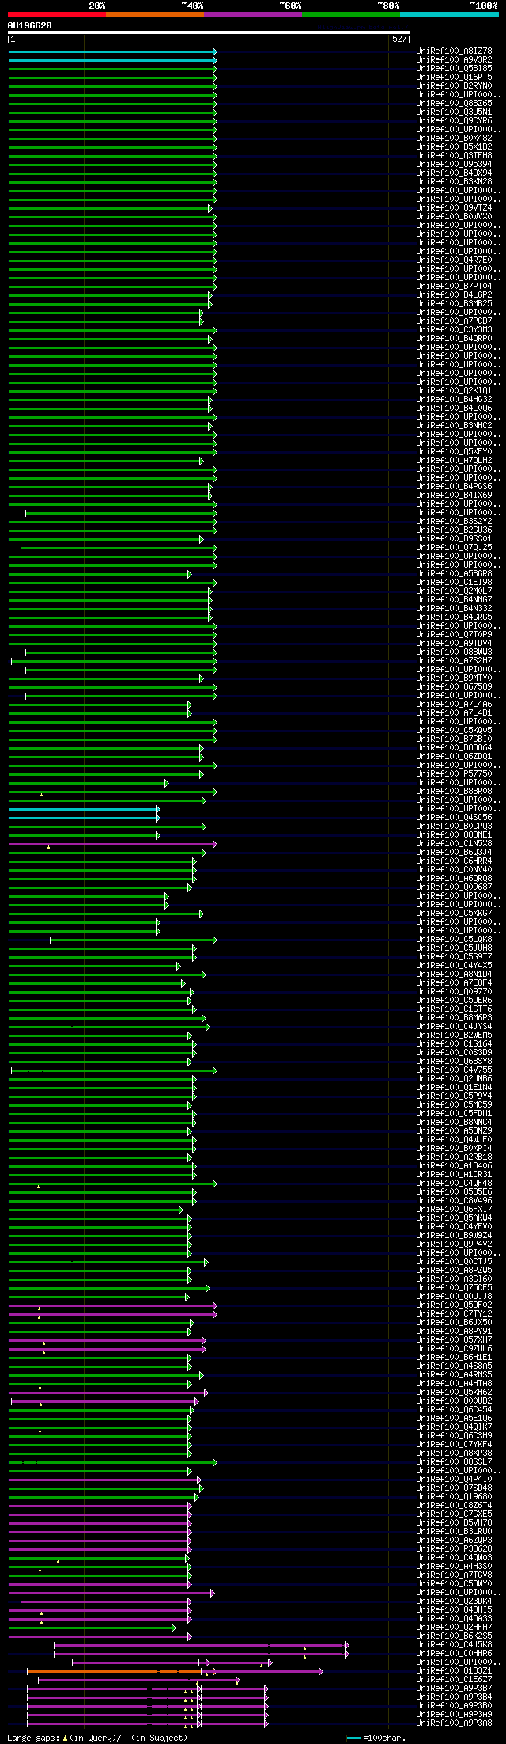This screenshot has height=1744, width=506.
Task: Open hit UniRef100_Q8BZ65
Action: (x=454, y=103)
